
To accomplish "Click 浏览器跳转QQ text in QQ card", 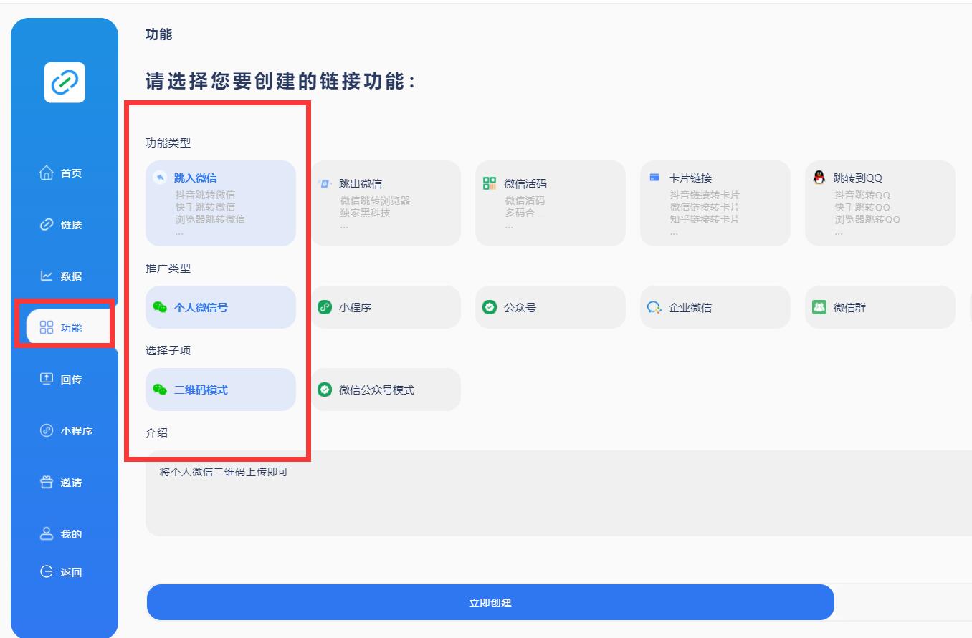I will [867, 219].
